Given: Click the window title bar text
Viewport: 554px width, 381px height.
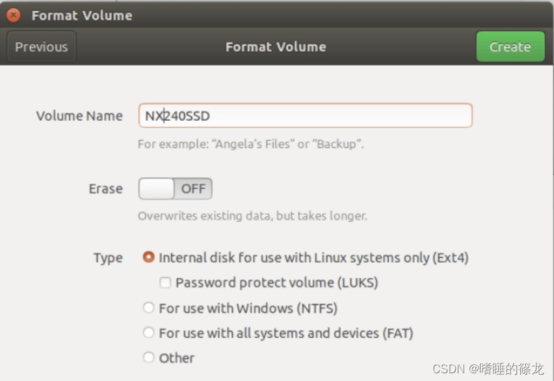Looking at the screenshot, I should click(x=82, y=15).
